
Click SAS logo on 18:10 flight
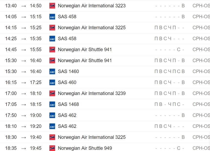click(52, 126)
